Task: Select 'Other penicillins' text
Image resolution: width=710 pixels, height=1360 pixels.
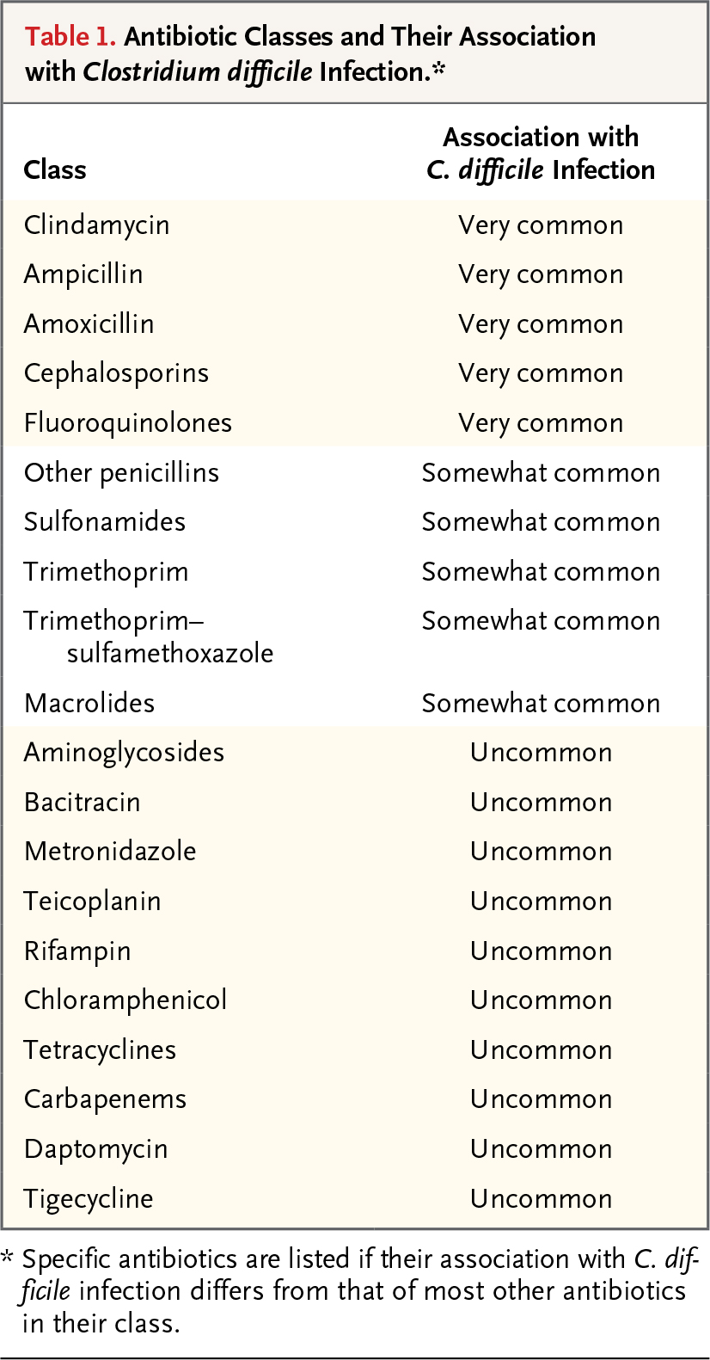Action: pos(122,473)
